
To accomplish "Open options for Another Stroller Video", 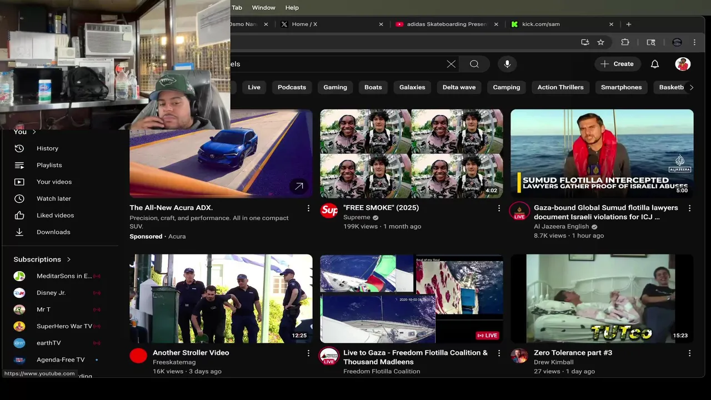I will coord(308,353).
